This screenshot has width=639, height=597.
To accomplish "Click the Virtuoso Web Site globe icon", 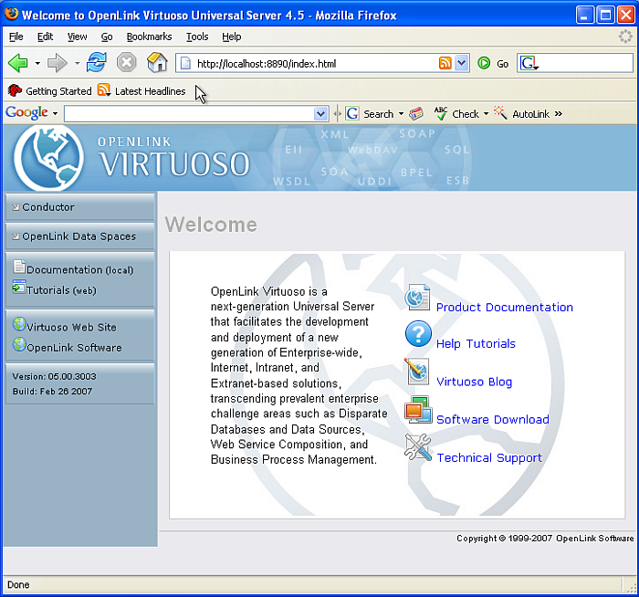I will 19,324.
